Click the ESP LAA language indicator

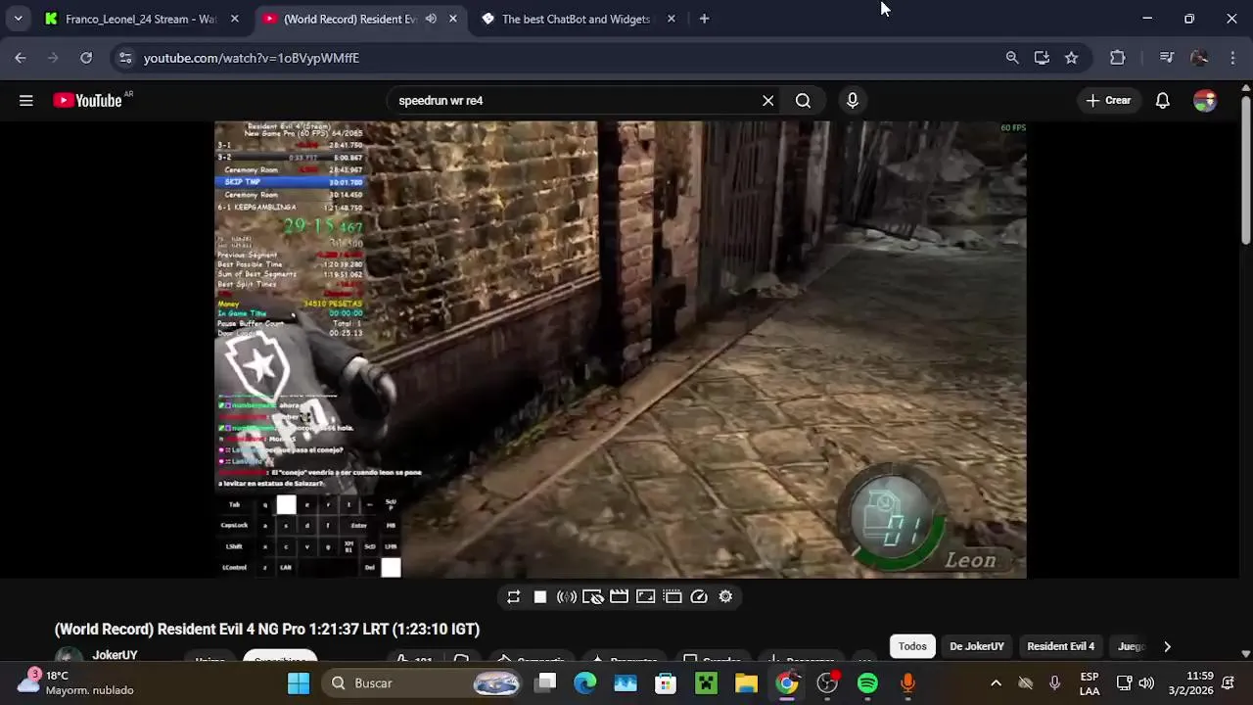tap(1090, 682)
